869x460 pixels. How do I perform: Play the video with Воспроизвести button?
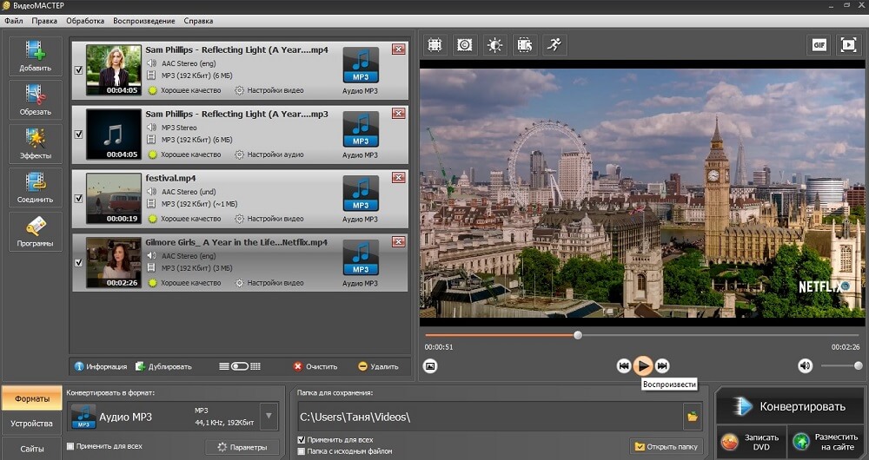tap(643, 366)
